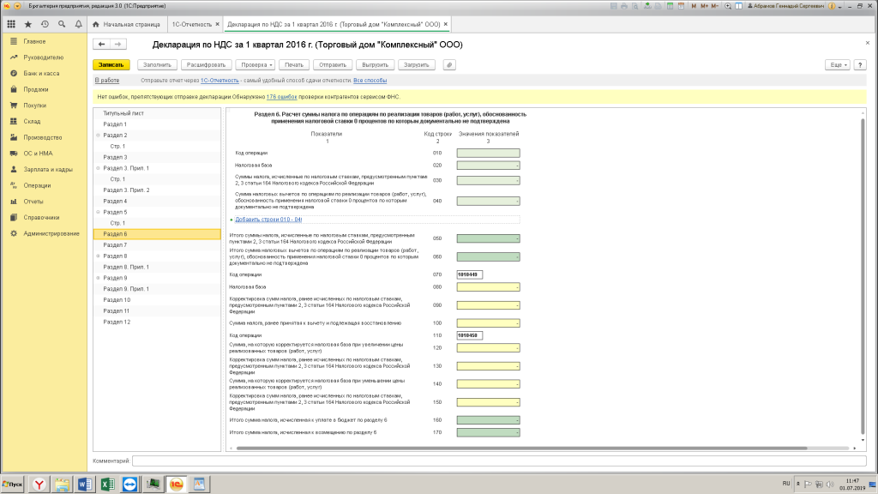This screenshot has width=878, height=494.
Task: Click the yellow information icon in the title bar
Action: click(832, 6)
